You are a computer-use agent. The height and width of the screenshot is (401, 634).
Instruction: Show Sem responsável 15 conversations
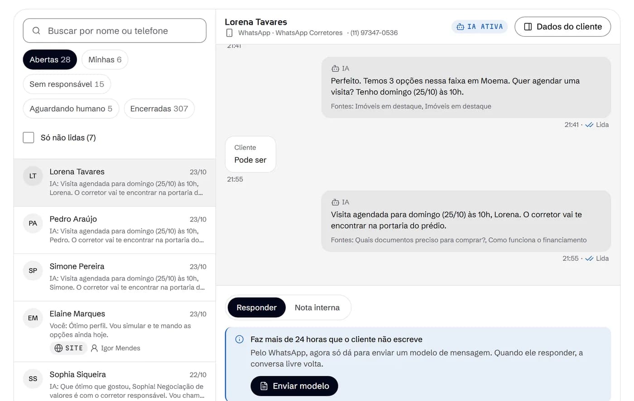coord(67,84)
